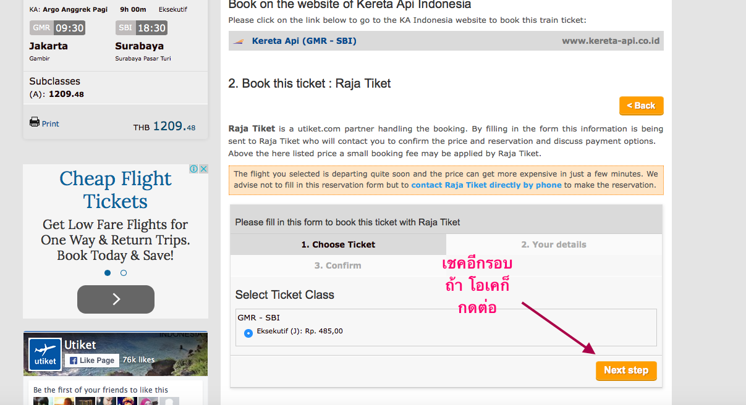Click the Facebook icon on Like Page
Screen dimensions: 746x405
pos(73,361)
